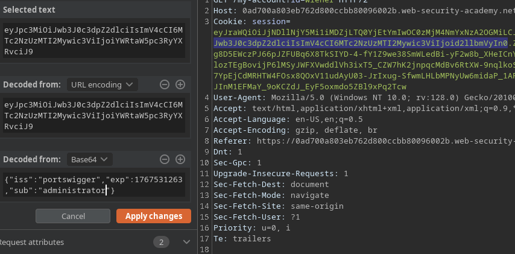This screenshot has height=254, width=515.
Task: Add a decode step after URL encoding
Action: pyautogui.click(x=180, y=84)
